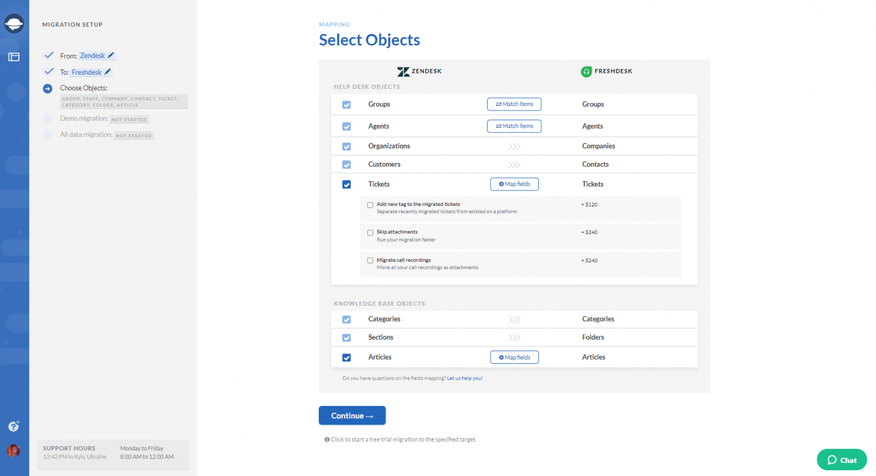Screen dimensions: 876x476
Task: Click the Help Desk Migration logo icon
Action: point(14,23)
